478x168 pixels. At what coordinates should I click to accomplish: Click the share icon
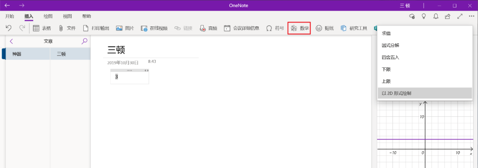click(x=447, y=16)
